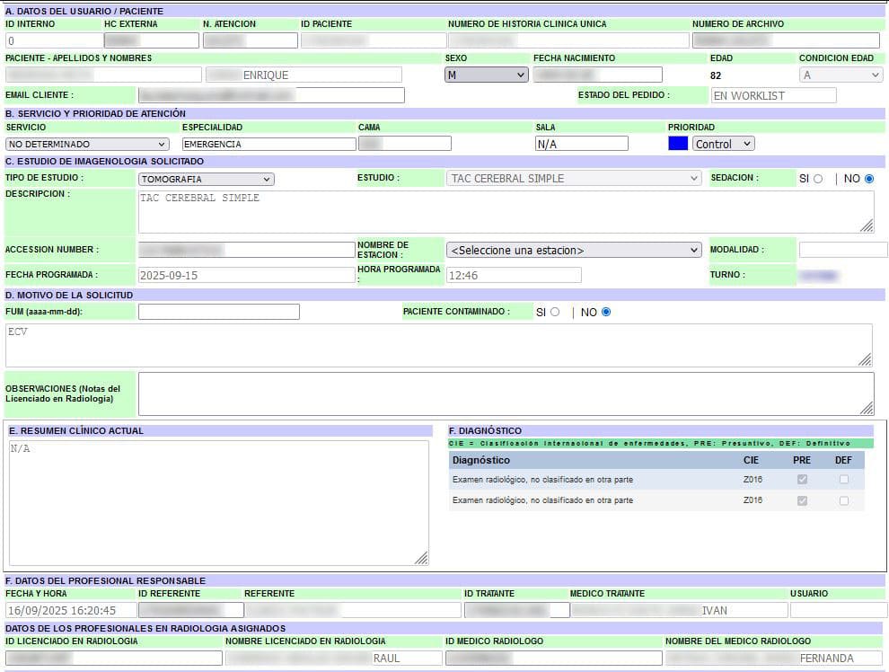
Task: Click the FUM date input field
Action: (x=218, y=312)
